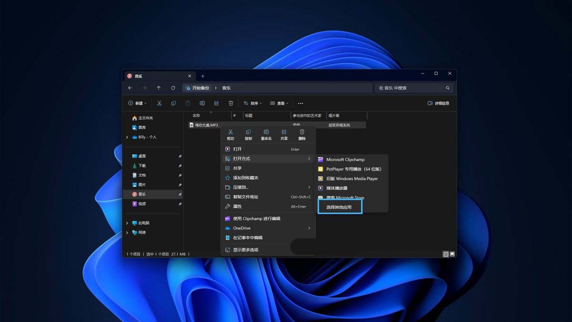Click the 在 音乐 中搜索 search box
The width and height of the screenshot is (572, 322).
coord(409,88)
